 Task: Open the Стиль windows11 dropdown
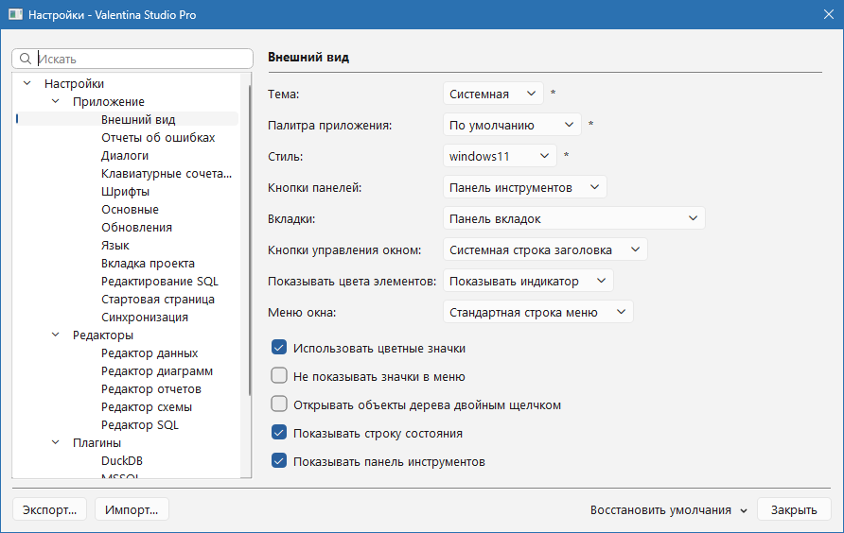click(500, 156)
